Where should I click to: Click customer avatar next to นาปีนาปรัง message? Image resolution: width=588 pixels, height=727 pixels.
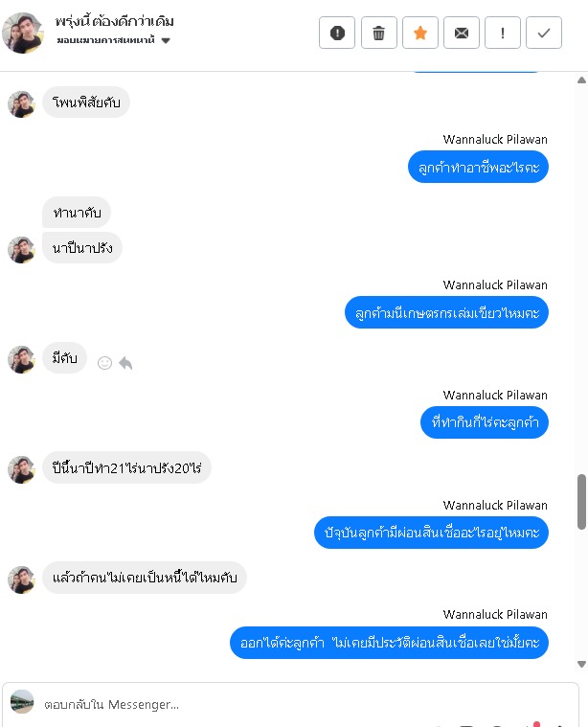(x=21, y=250)
